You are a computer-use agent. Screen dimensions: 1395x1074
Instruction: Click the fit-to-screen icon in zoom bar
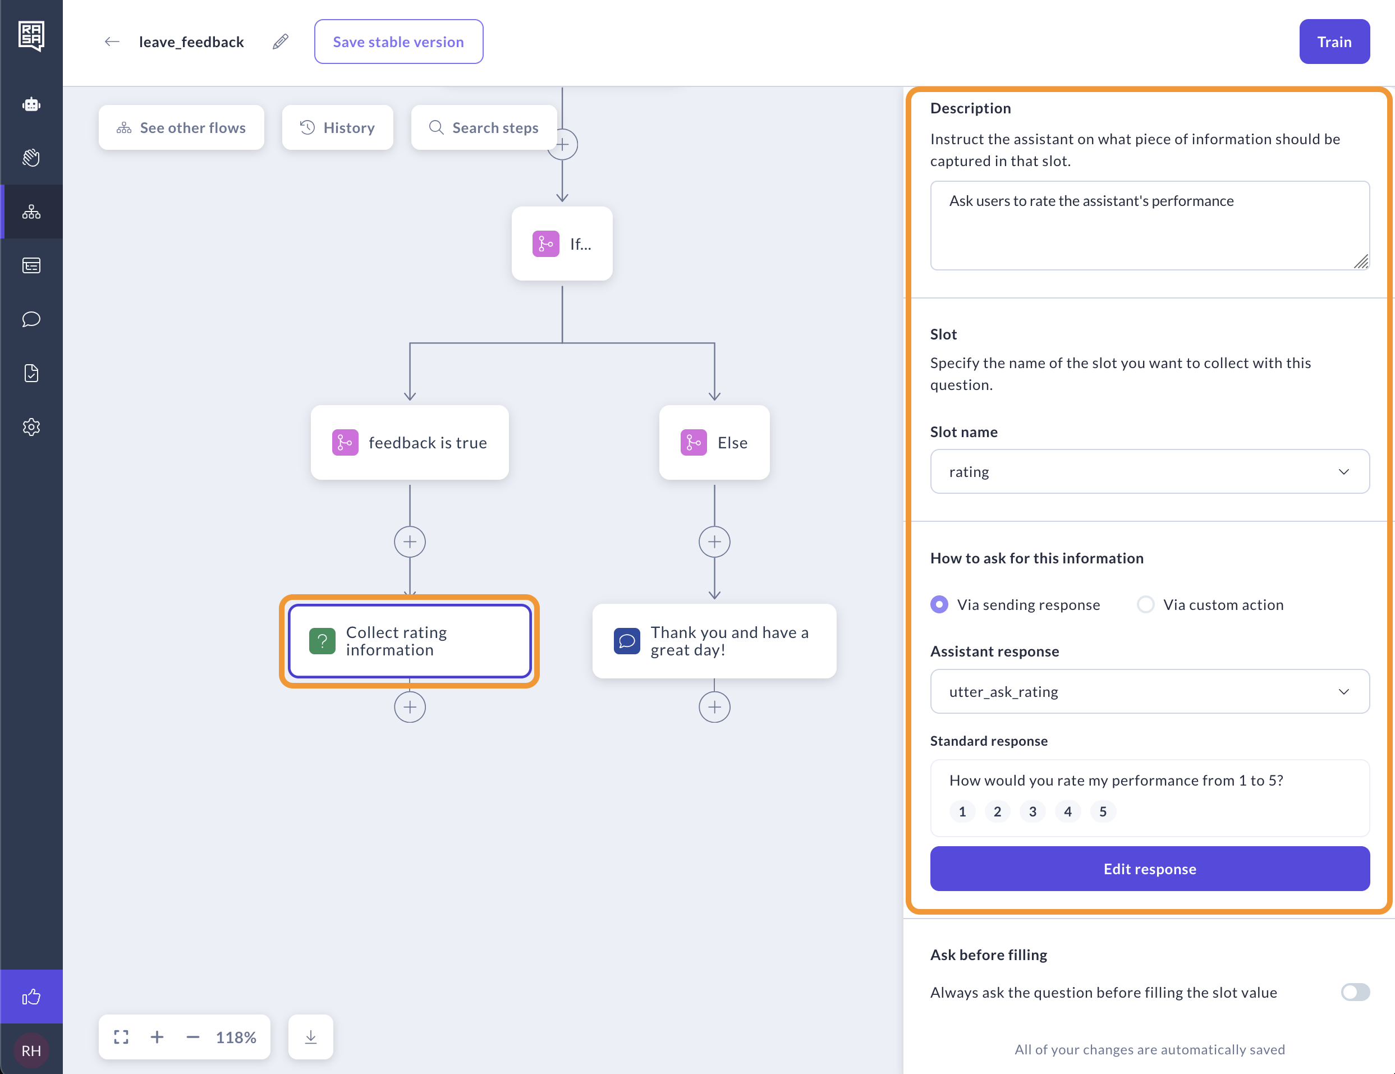tap(121, 1037)
